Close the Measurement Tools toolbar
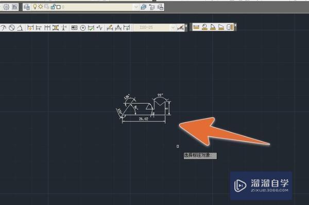The image size is (309, 205). [235, 25]
